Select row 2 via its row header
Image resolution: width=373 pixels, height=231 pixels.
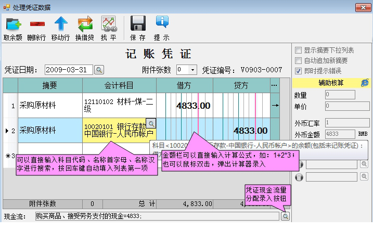click(10, 131)
